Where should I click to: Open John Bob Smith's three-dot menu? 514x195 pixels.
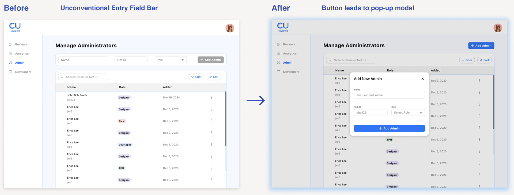211,97
